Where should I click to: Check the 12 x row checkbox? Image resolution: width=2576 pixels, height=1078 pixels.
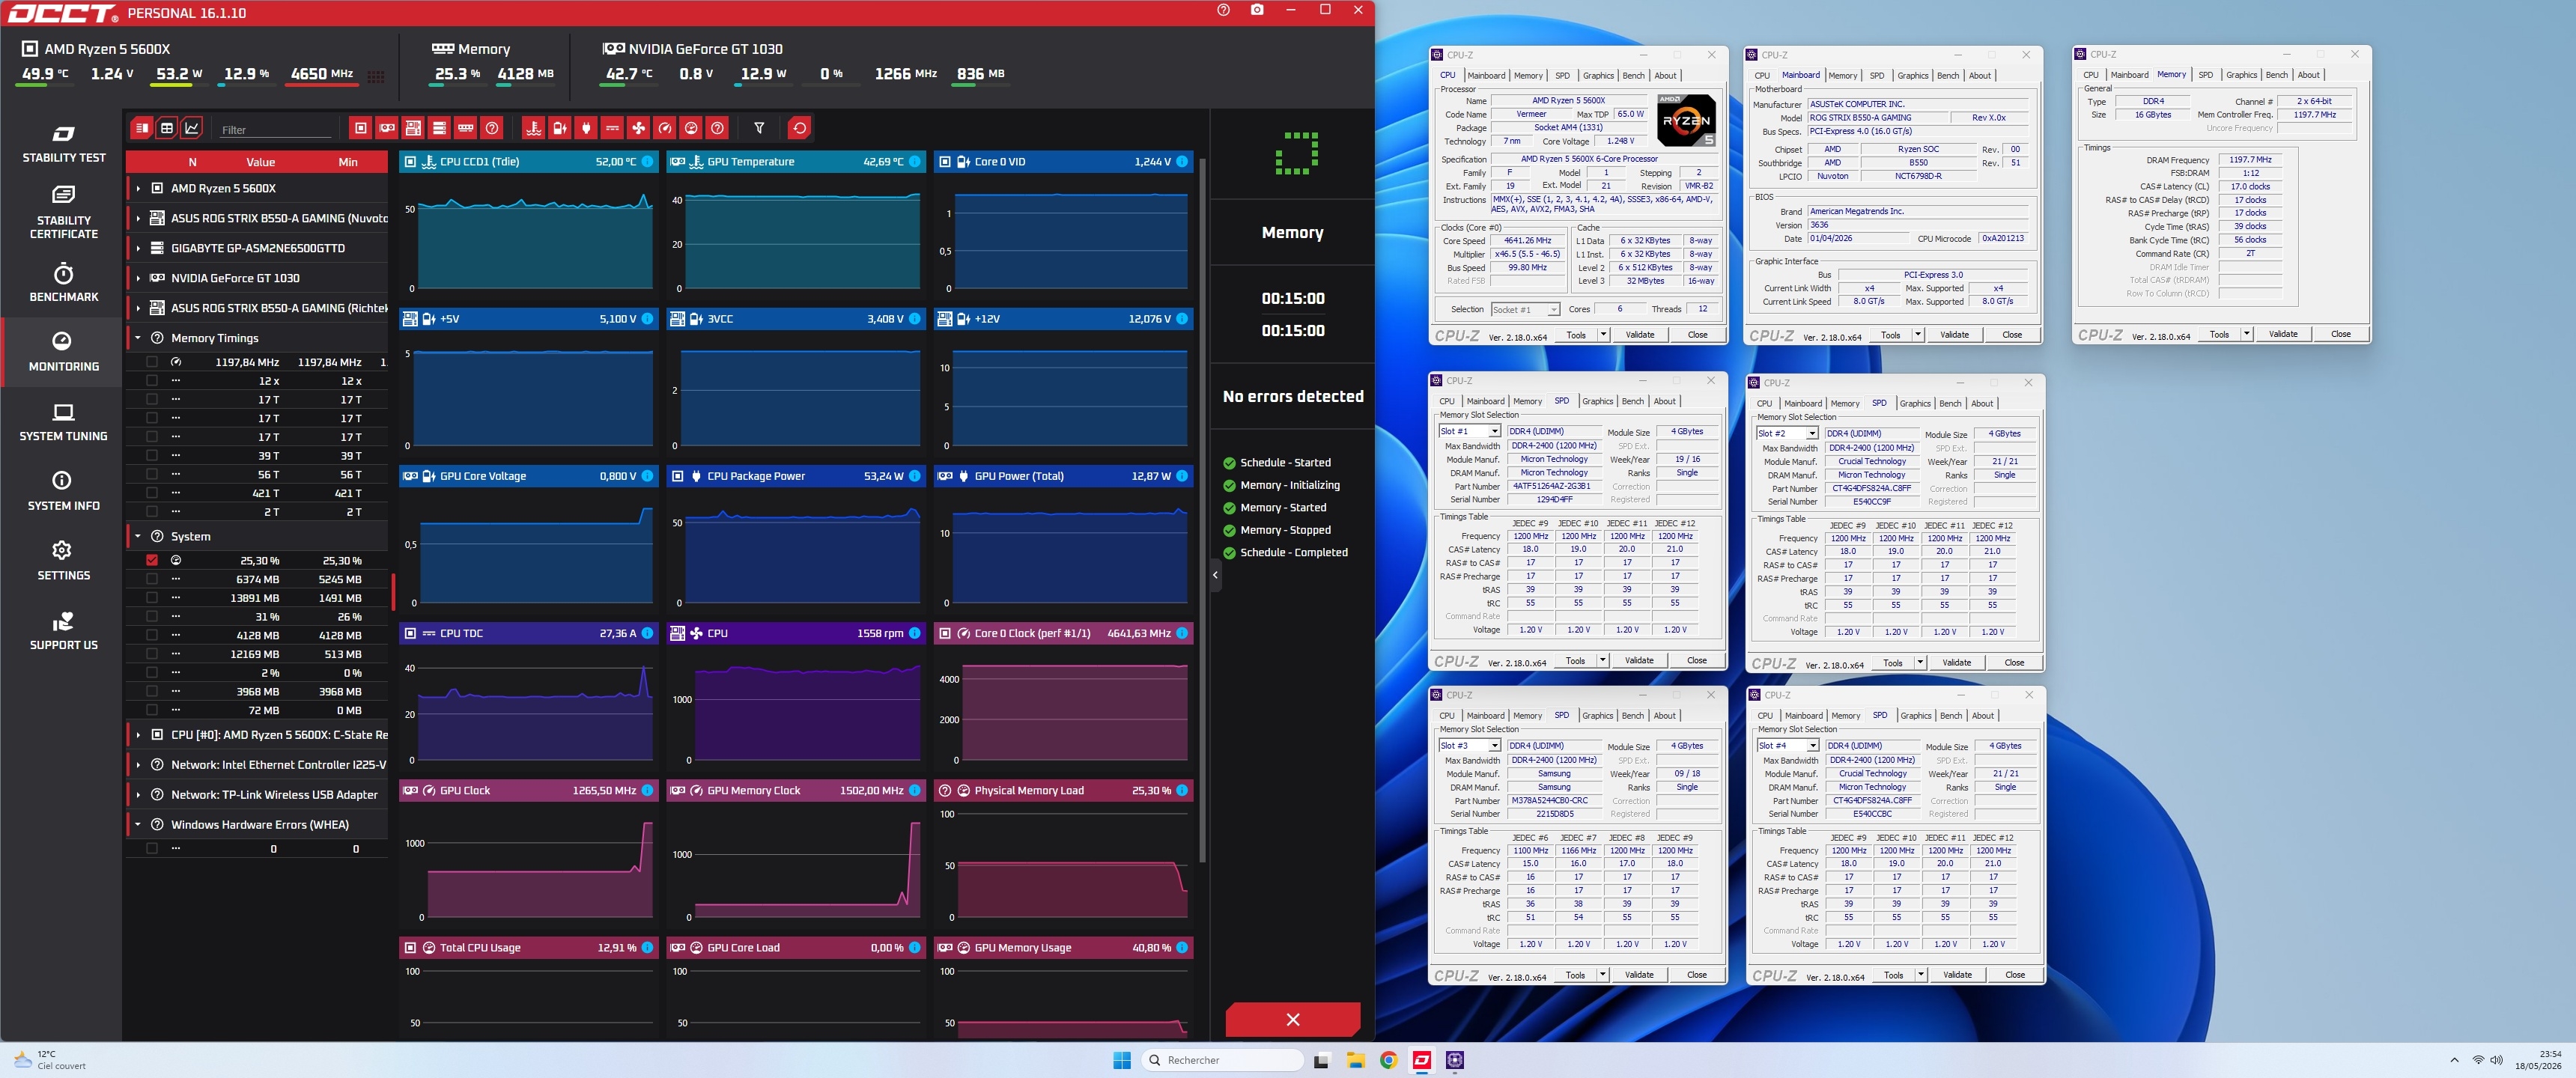(x=152, y=381)
